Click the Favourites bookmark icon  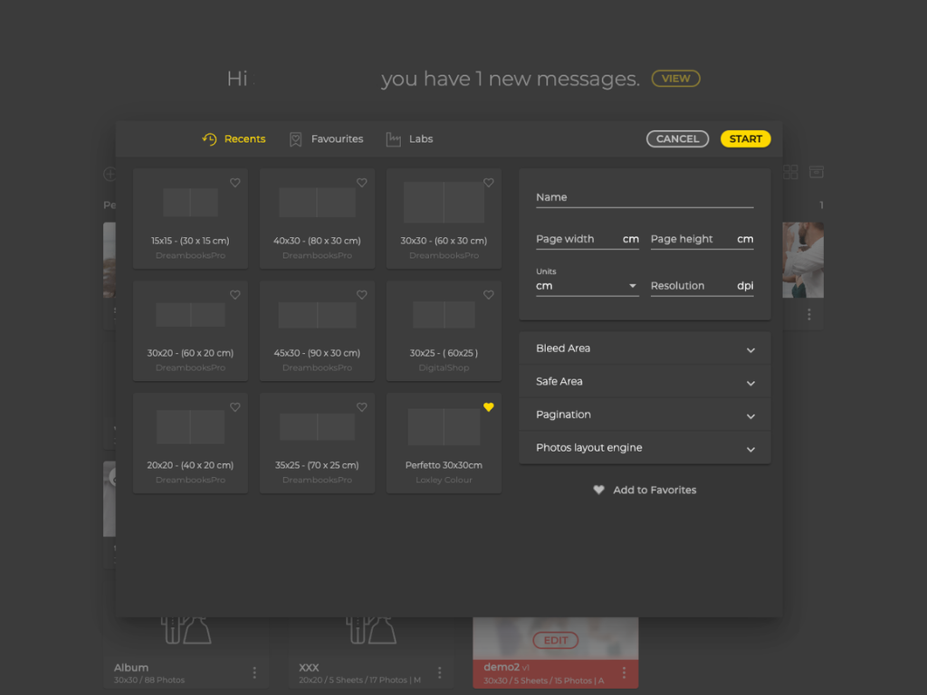[296, 138]
